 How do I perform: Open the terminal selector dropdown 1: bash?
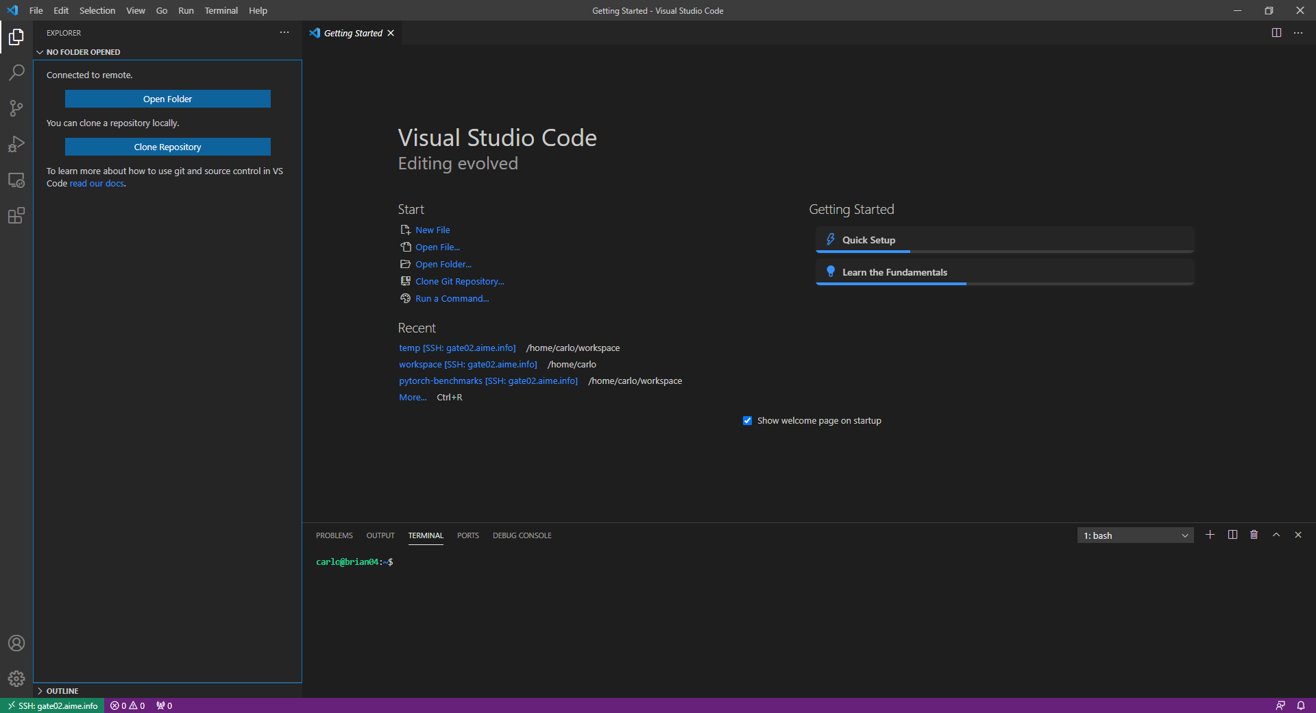coord(1135,535)
